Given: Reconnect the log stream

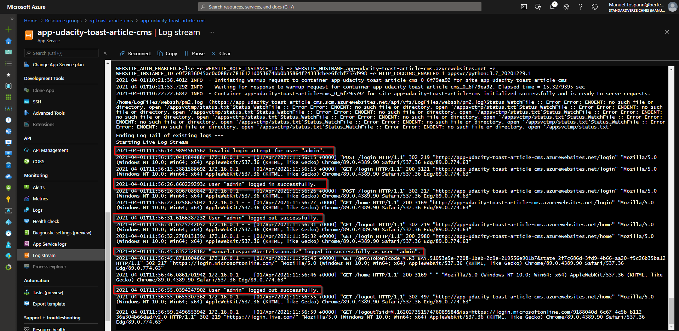Looking at the screenshot, I should [x=135, y=53].
